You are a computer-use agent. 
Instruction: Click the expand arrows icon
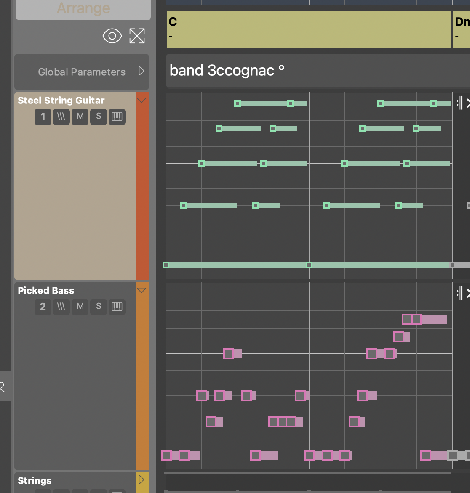[137, 36]
